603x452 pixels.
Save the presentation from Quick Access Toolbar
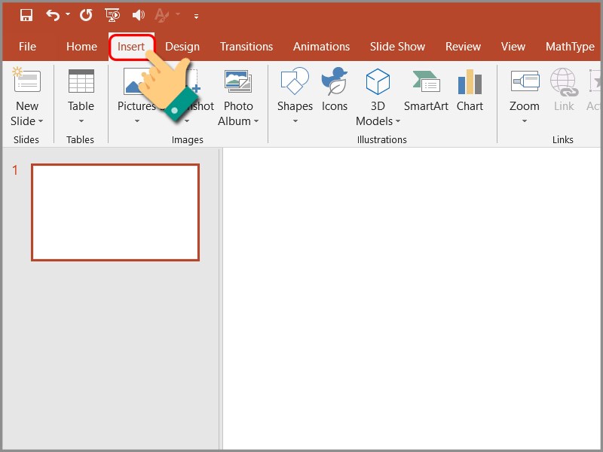pos(26,15)
